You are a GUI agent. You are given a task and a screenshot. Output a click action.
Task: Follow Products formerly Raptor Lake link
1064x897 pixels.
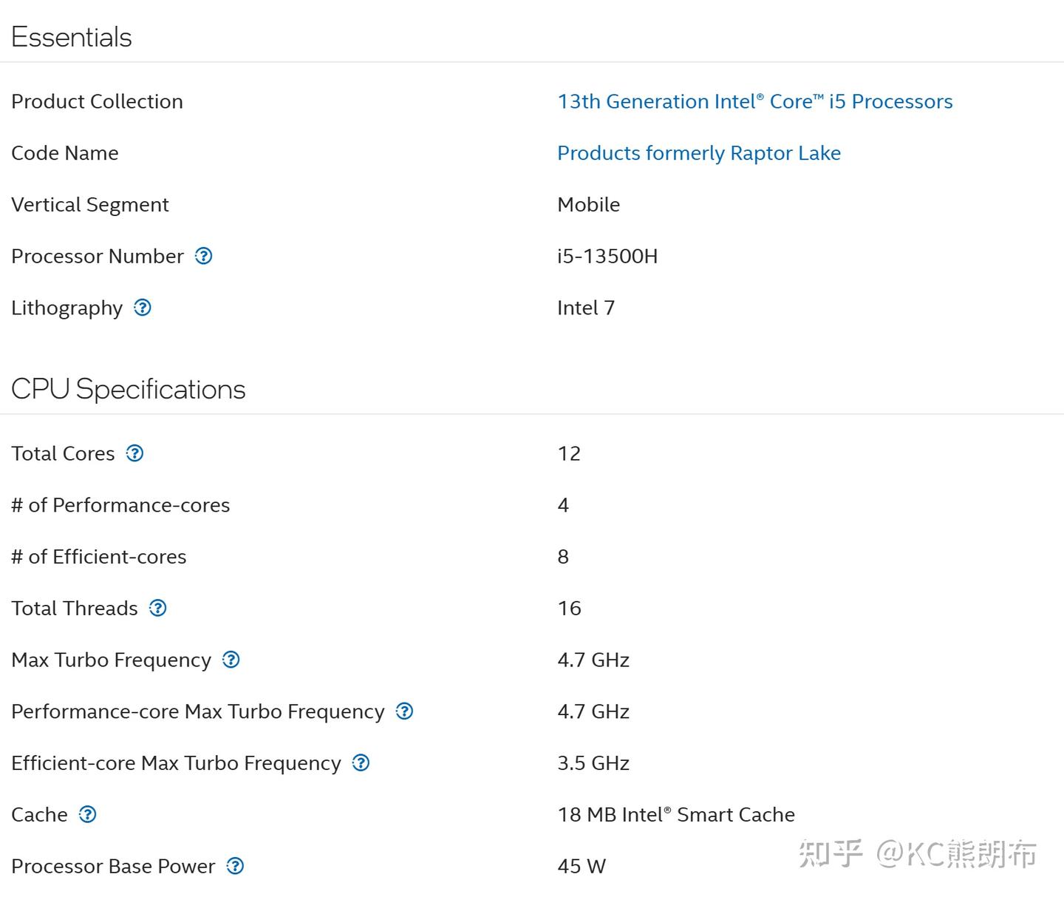click(699, 153)
